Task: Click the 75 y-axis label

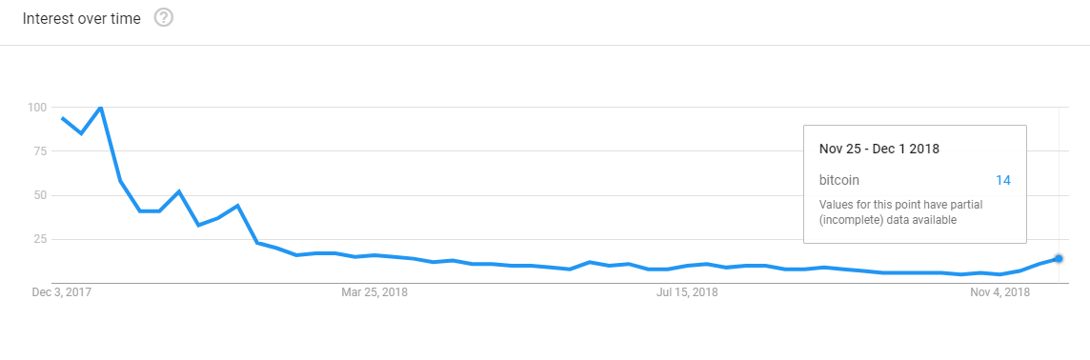Action: pos(40,150)
